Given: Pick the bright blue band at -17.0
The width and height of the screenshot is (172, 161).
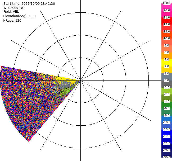Looking at the screenshot, I should click(x=166, y=133).
